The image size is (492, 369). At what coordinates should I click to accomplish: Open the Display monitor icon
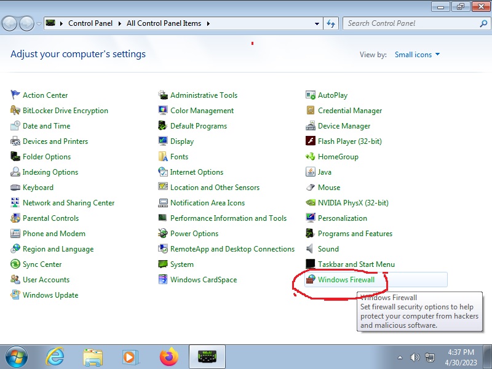pos(163,141)
